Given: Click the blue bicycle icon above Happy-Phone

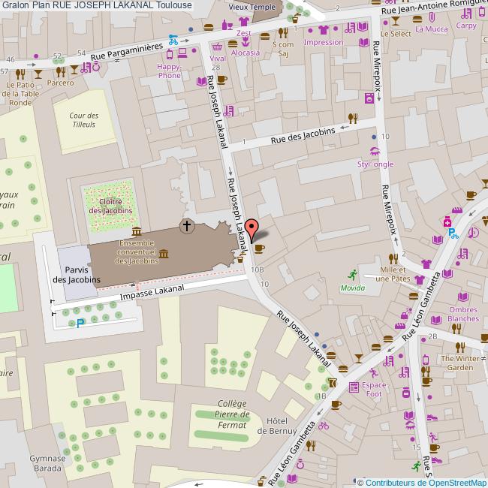Looking at the screenshot, I should (x=173, y=40).
